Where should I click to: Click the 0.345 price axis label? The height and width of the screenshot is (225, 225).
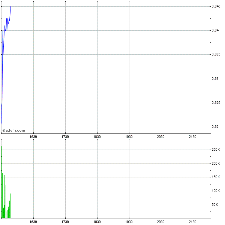tap(216, 6)
